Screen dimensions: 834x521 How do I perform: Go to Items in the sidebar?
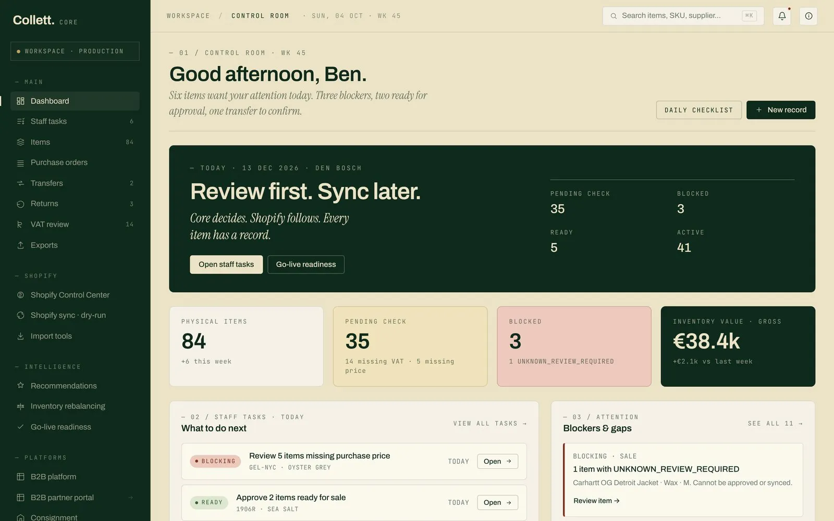[75, 142]
